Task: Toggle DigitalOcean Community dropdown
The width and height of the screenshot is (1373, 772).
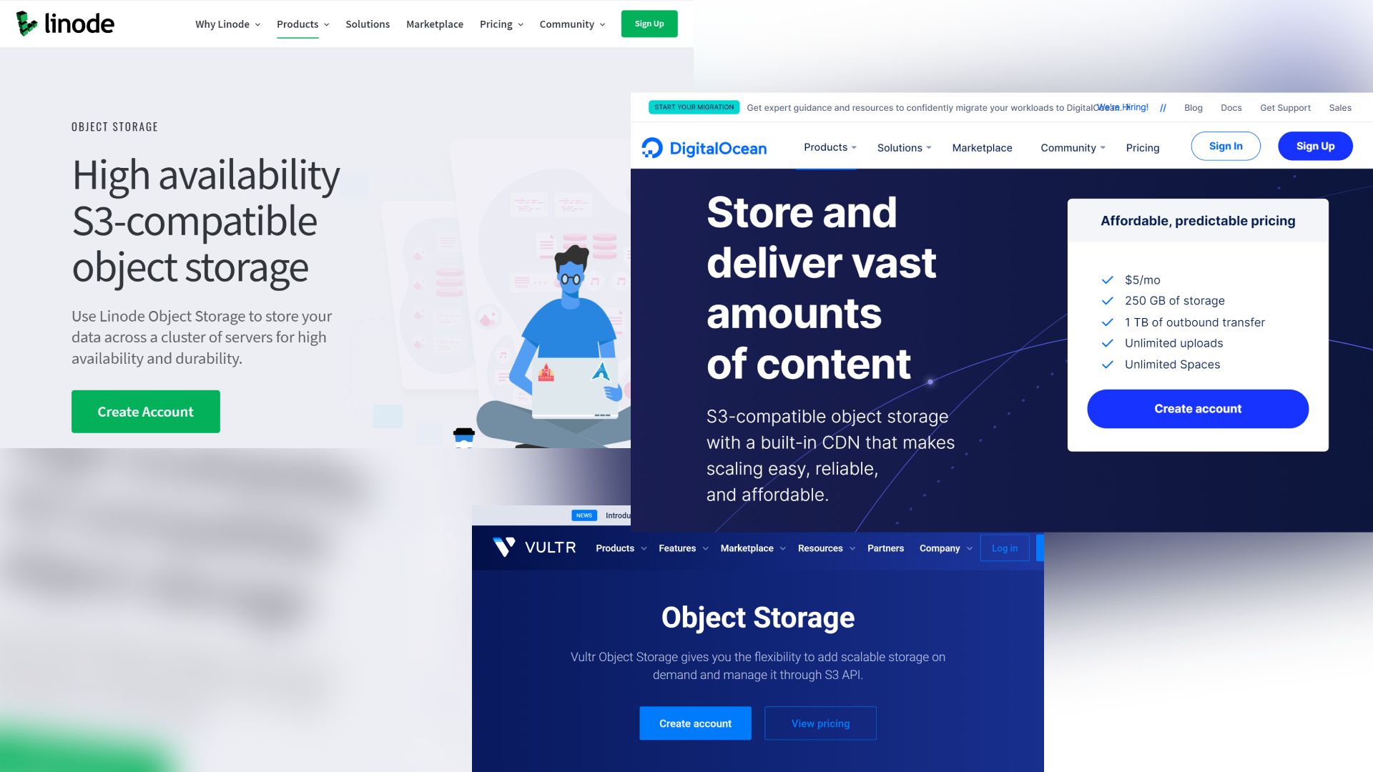Action: [1071, 147]
